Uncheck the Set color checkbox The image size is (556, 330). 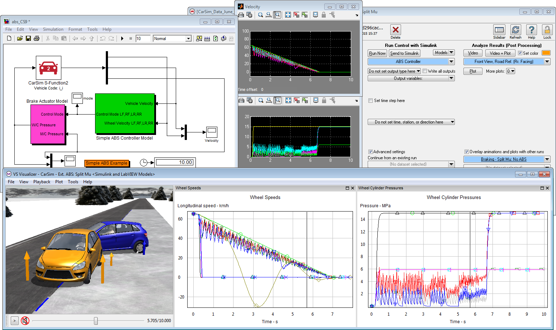coord(520,53)
